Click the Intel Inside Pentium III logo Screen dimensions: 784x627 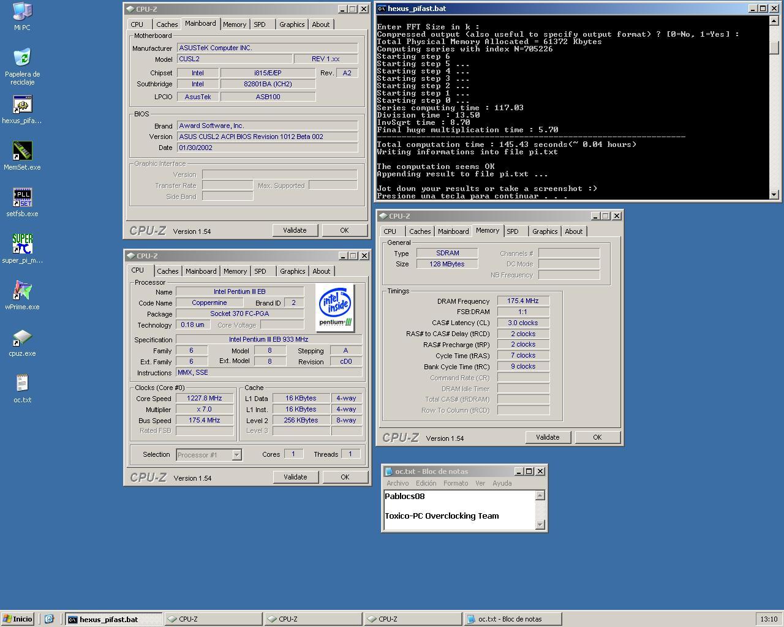coord(336,308)
